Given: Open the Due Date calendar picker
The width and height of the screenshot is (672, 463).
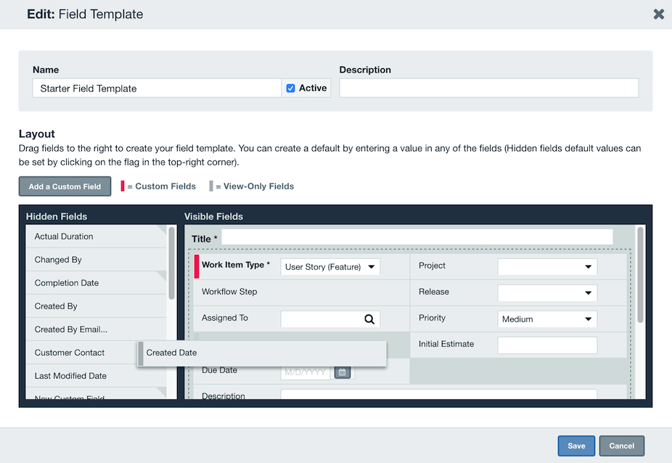Looking at the screenshot, I should [342, 372].
